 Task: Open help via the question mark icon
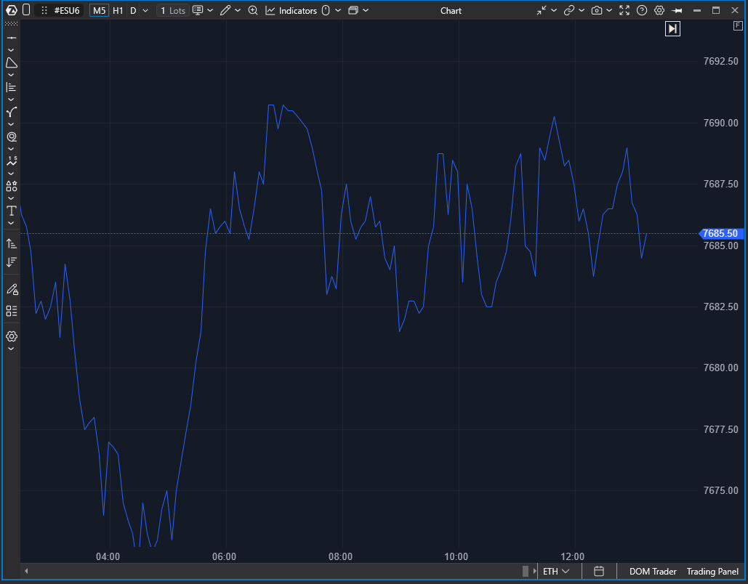pyautogui.click(x=642, y=10)
